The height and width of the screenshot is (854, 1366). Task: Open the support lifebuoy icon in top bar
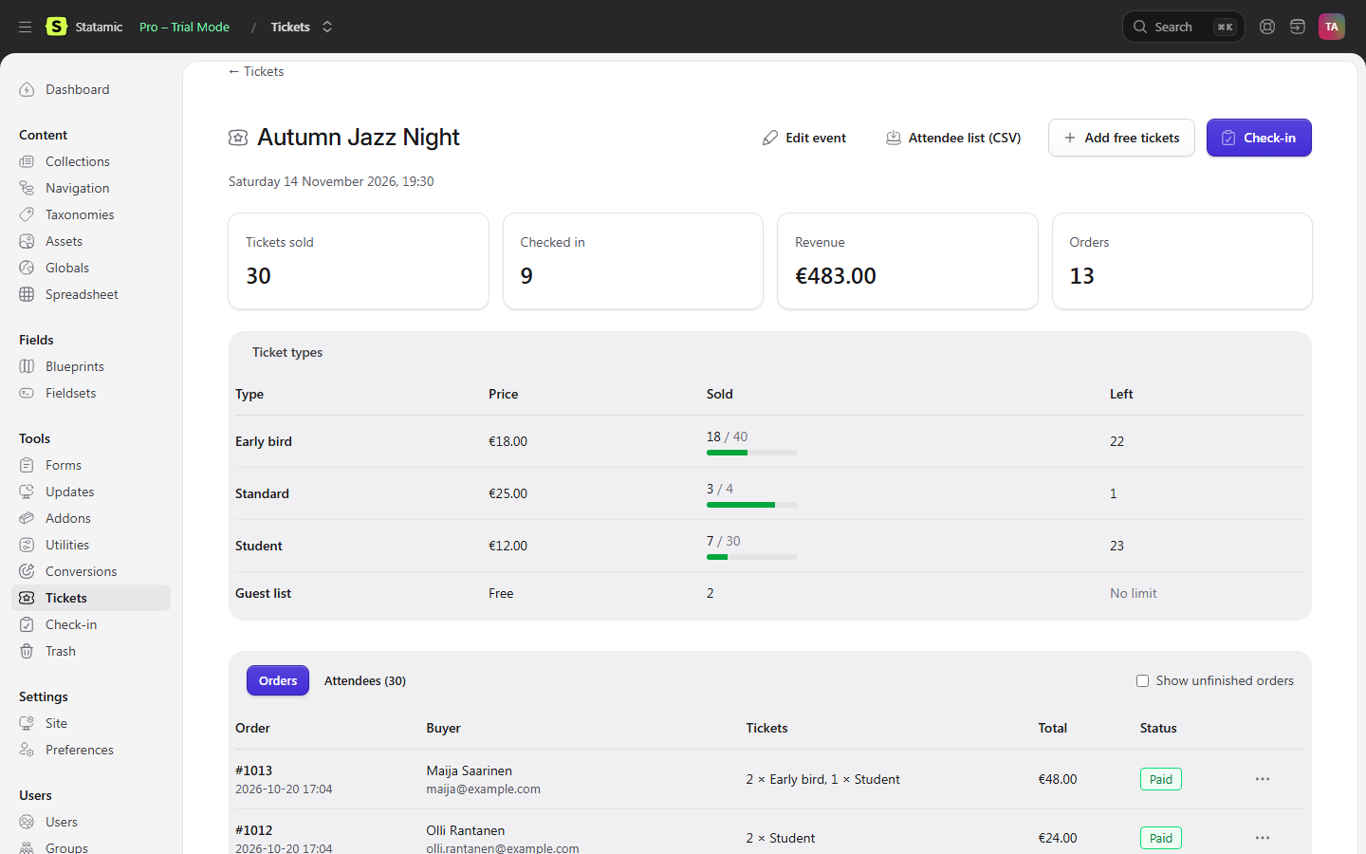click(1267, 27)
